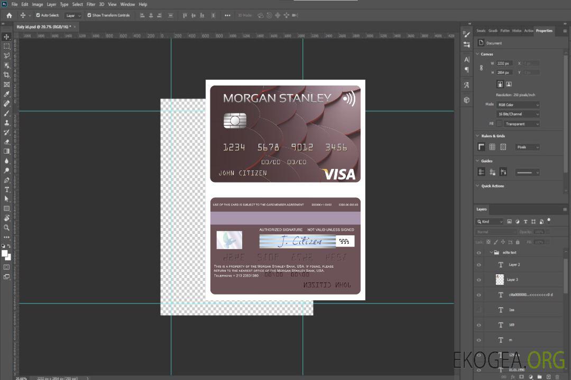Click the canvas width W field

pos(505,63)
